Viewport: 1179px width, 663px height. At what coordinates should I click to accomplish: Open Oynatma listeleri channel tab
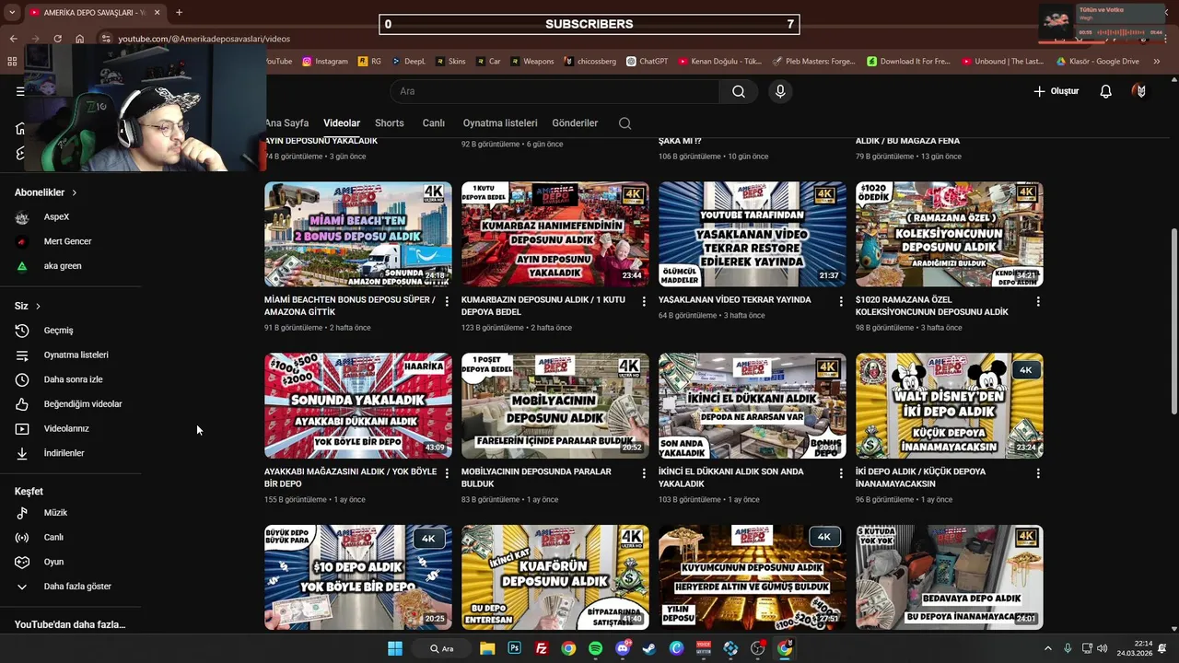point(500,123)
